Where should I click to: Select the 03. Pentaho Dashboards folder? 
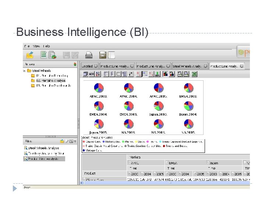coord(51,85)
